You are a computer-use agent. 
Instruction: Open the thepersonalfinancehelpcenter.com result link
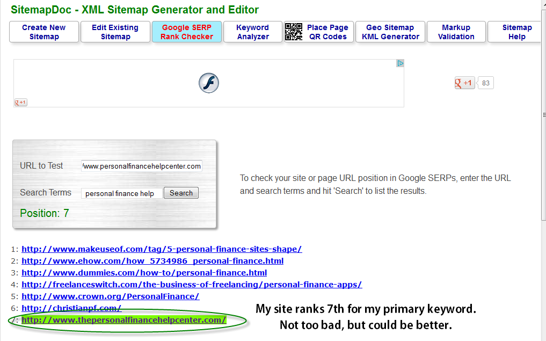(x=124, y=320)
